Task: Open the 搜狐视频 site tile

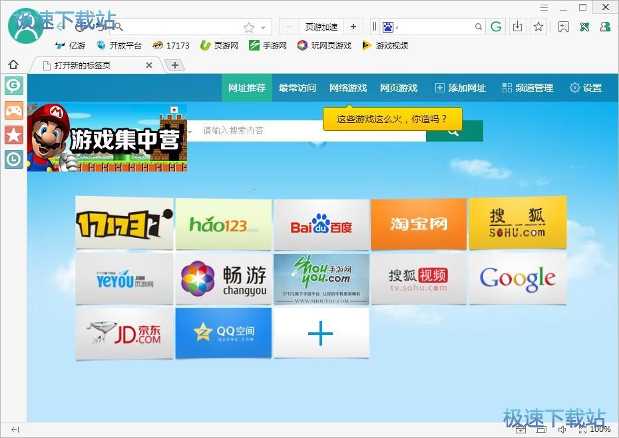Action: click(x=419, y=278)
